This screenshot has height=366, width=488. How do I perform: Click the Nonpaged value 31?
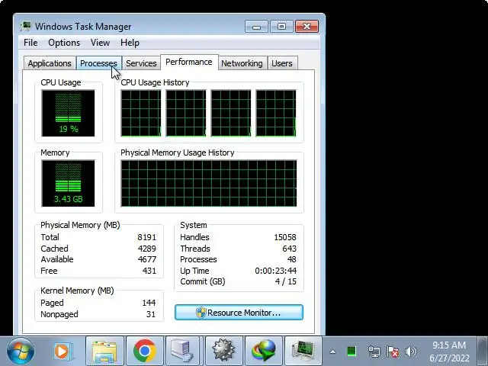click(151, 314)
